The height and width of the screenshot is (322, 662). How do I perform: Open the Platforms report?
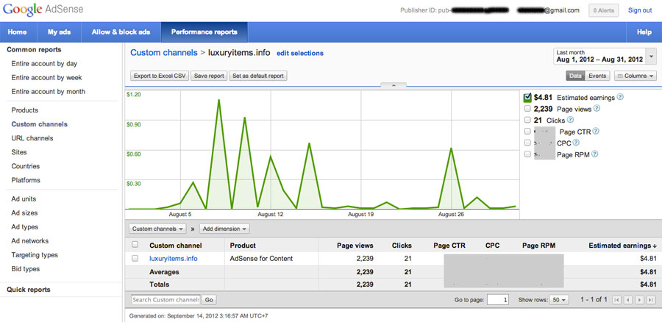(x=26, y=180)
